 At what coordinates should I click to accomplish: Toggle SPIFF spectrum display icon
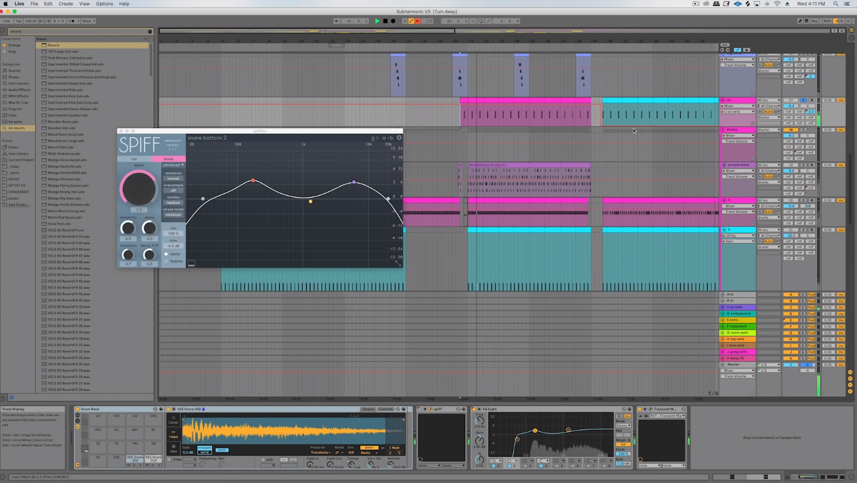(x=191, y=263)
